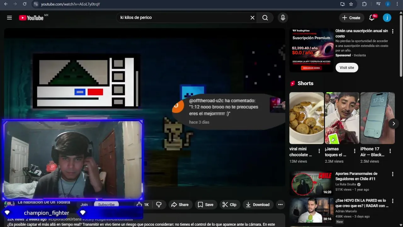
Task: Open notifications bell
Action: click(x=372, y=18)
